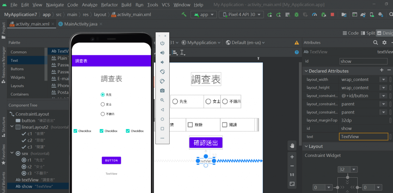Click 先生 radio button in design preview

[x=187, y=102]
